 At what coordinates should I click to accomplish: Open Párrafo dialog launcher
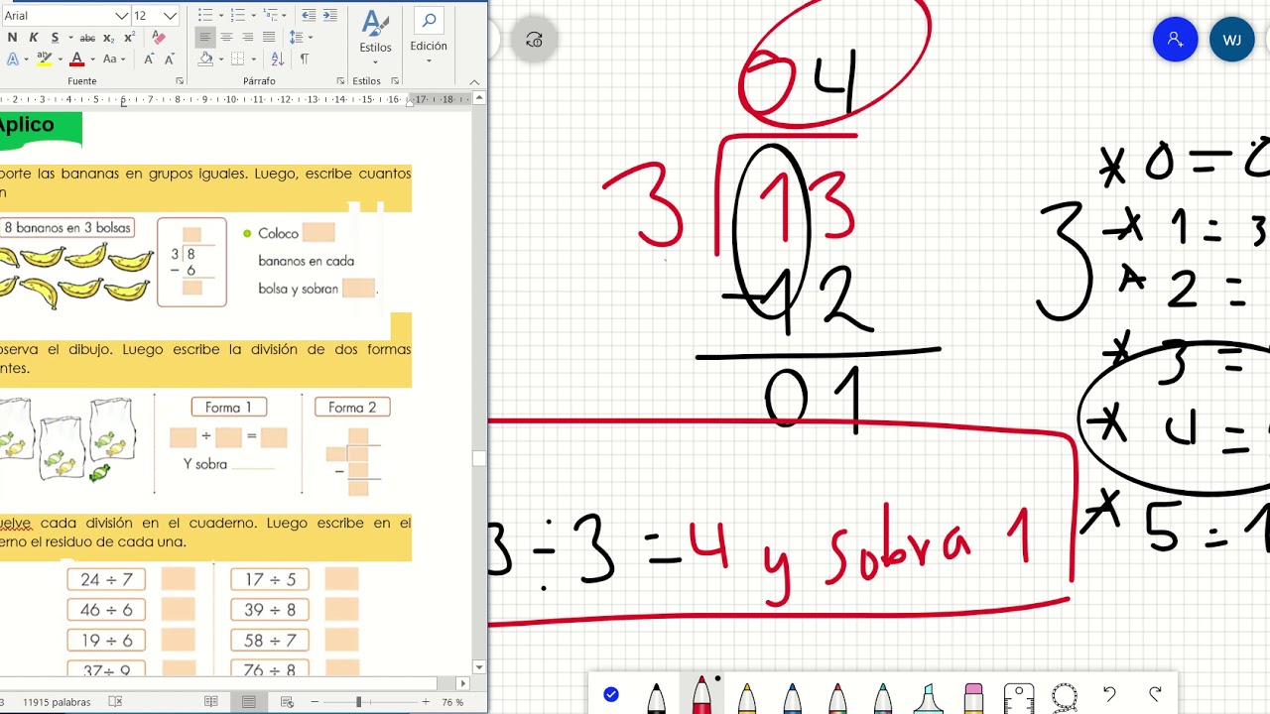(x=340, y=81)
